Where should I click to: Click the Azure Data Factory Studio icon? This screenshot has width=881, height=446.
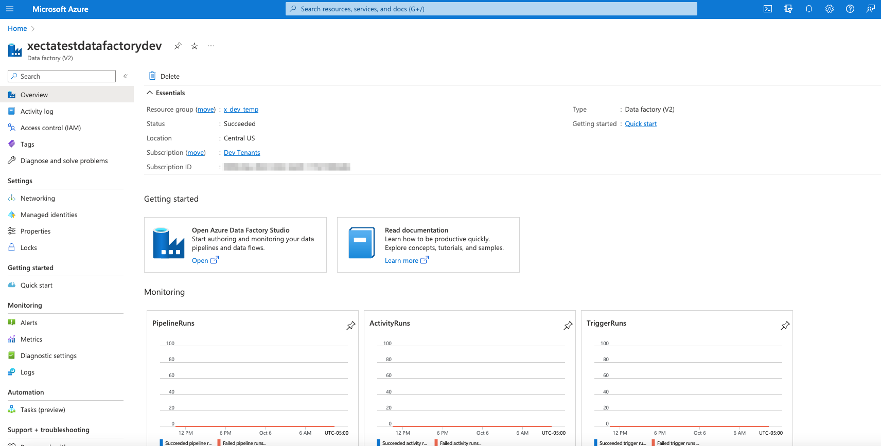(x=169, y=243)
